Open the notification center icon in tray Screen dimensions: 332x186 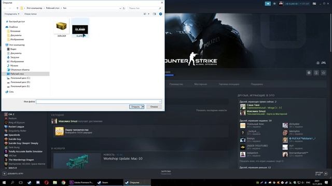click(x=326, y=182)
